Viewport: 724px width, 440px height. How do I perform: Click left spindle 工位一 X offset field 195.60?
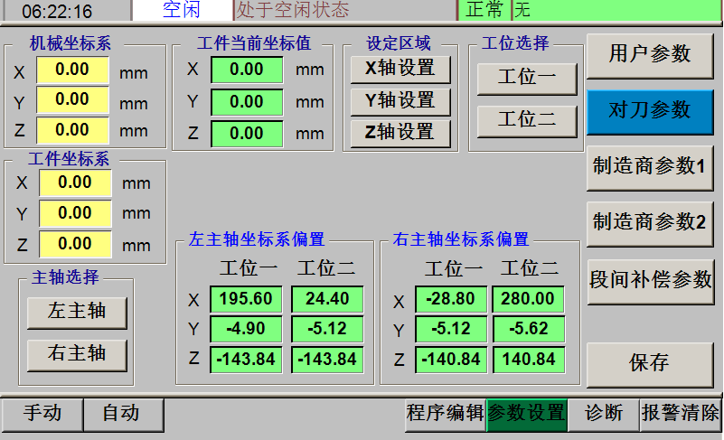tap(247, 299)
